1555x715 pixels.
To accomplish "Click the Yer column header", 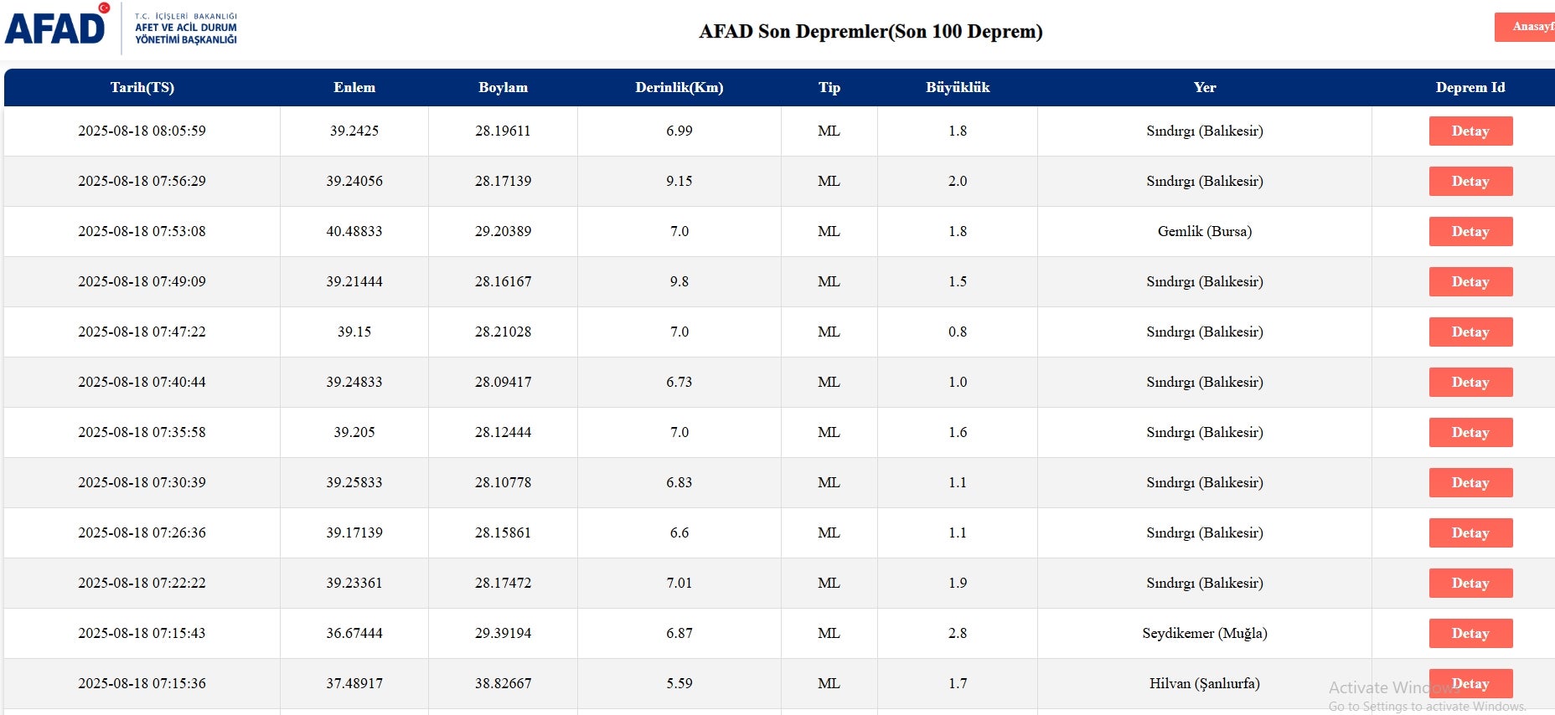I will point(1204,87).
